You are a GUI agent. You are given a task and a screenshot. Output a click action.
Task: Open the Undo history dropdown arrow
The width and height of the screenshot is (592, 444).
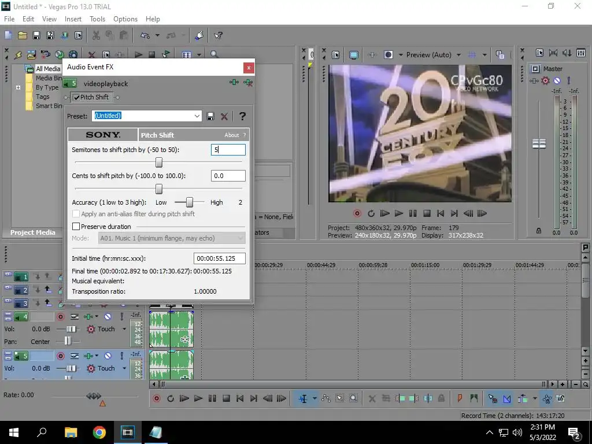click(x=157, y=35)
